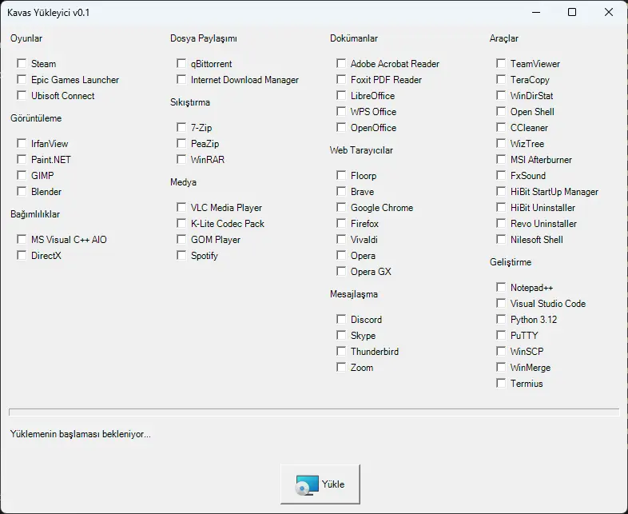Check the WPS Office option

[341, 111]
